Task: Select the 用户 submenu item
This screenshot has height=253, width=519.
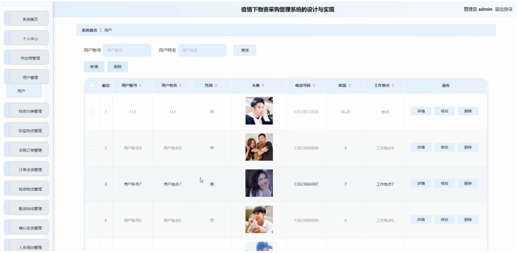Action: (x=24, y=91)
